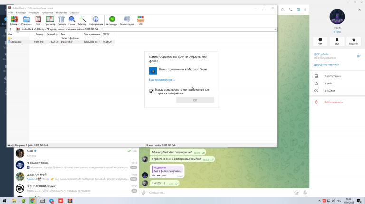
Task: Sort the file list by the Имя column
Action: coord(18,34)
